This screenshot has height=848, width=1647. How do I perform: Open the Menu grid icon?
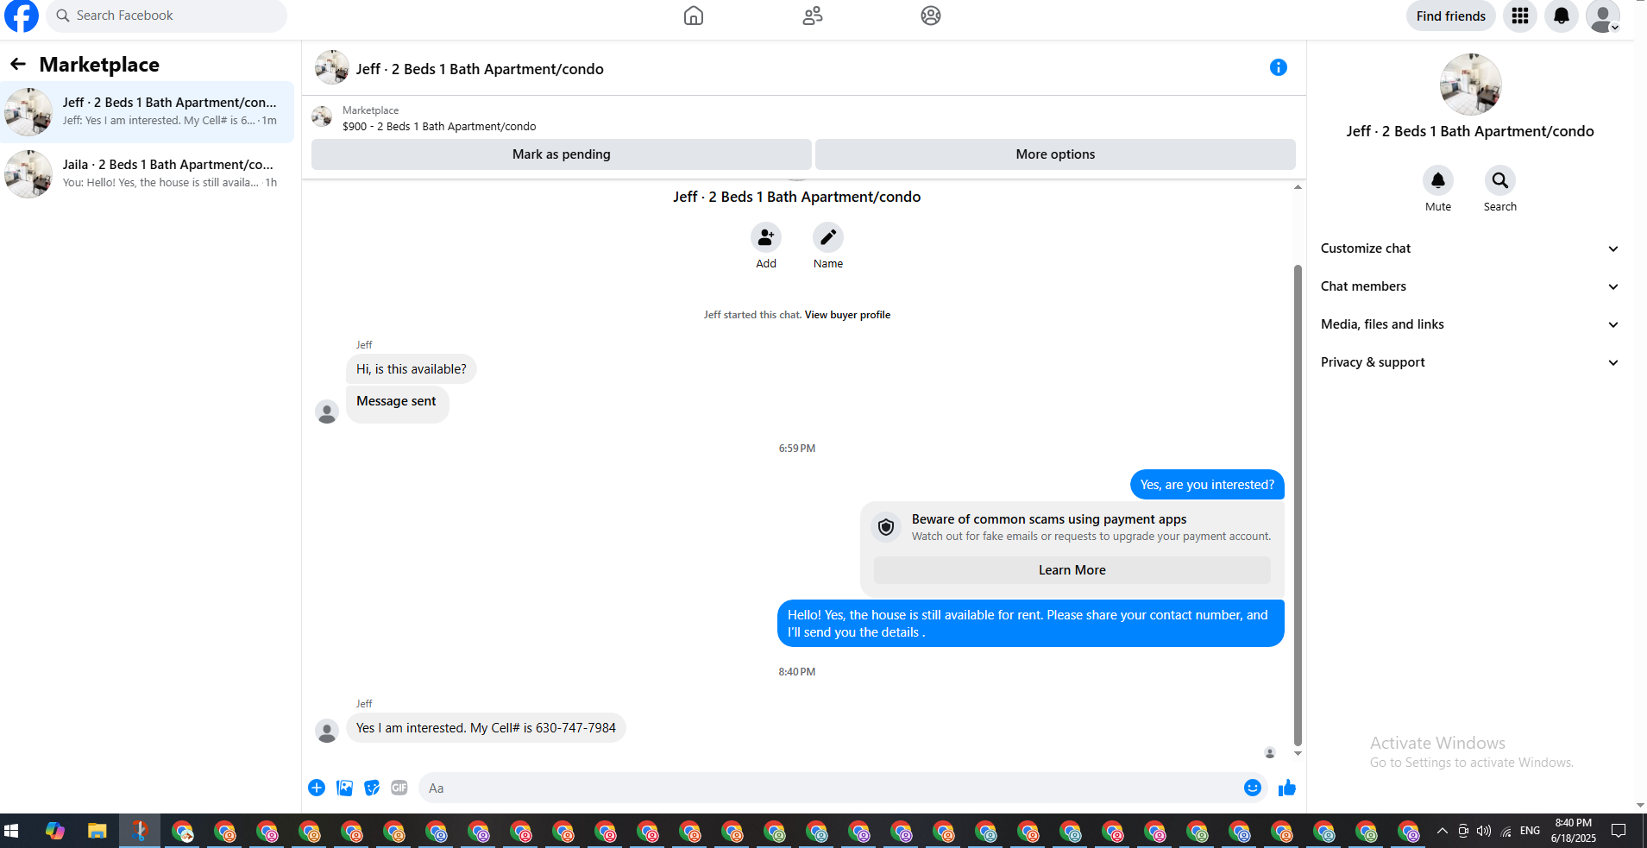coord(1520,16)
